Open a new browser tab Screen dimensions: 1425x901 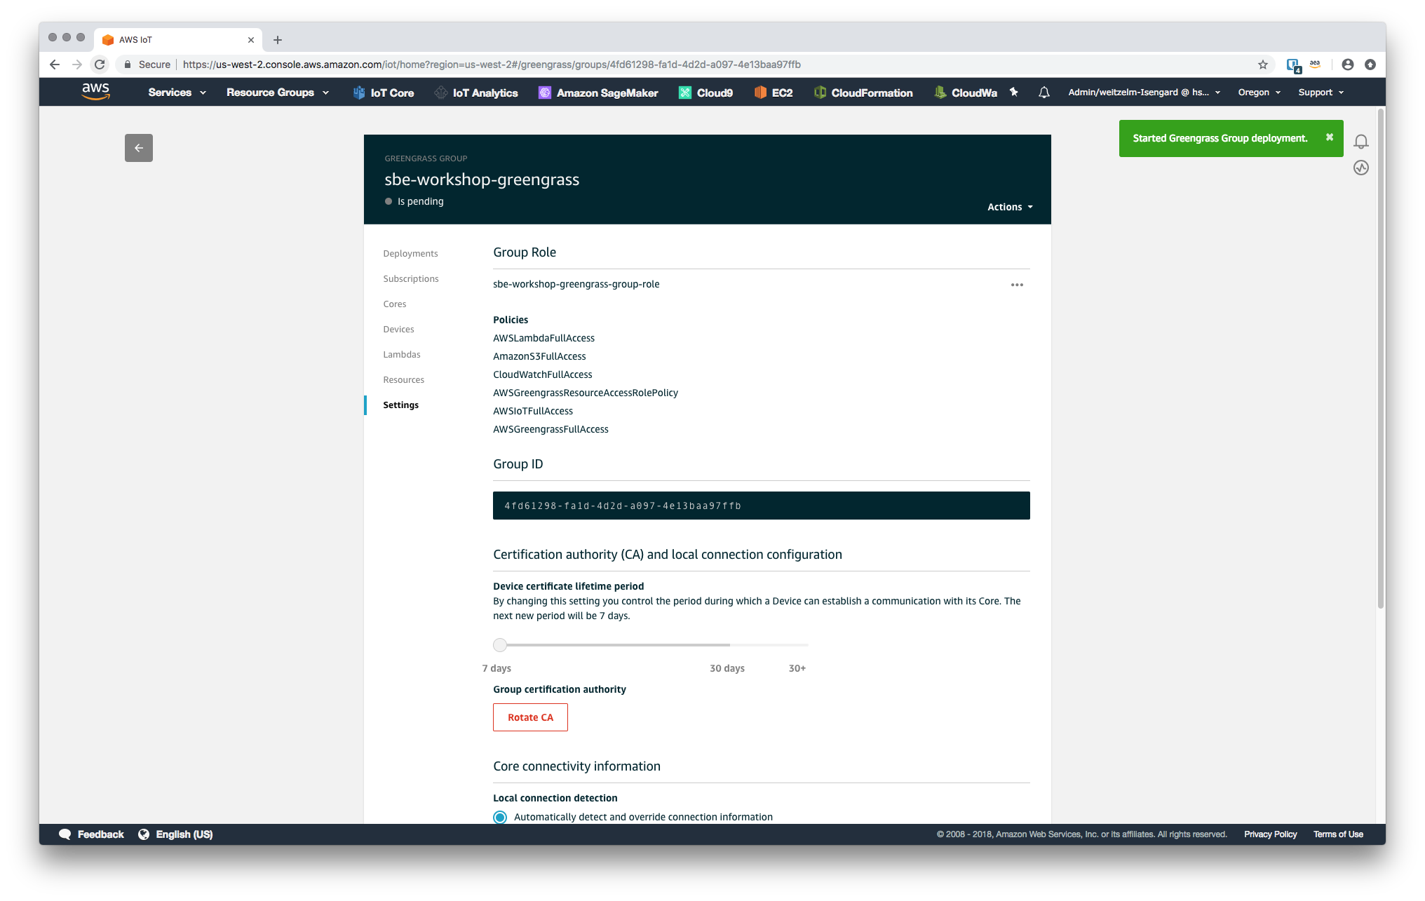(x=278, y=40)
